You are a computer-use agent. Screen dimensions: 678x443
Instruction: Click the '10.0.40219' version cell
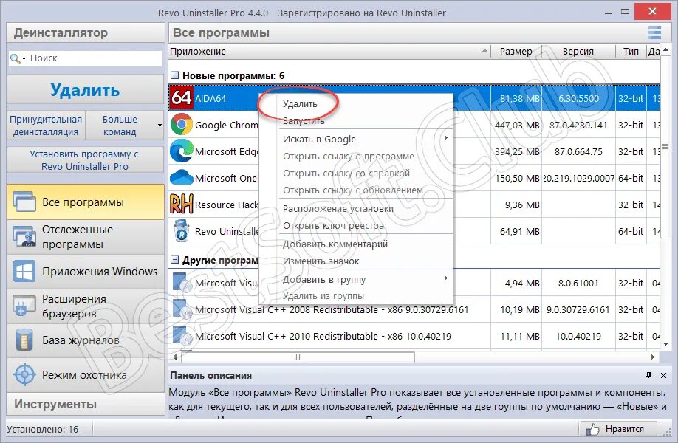coord(578,336)
